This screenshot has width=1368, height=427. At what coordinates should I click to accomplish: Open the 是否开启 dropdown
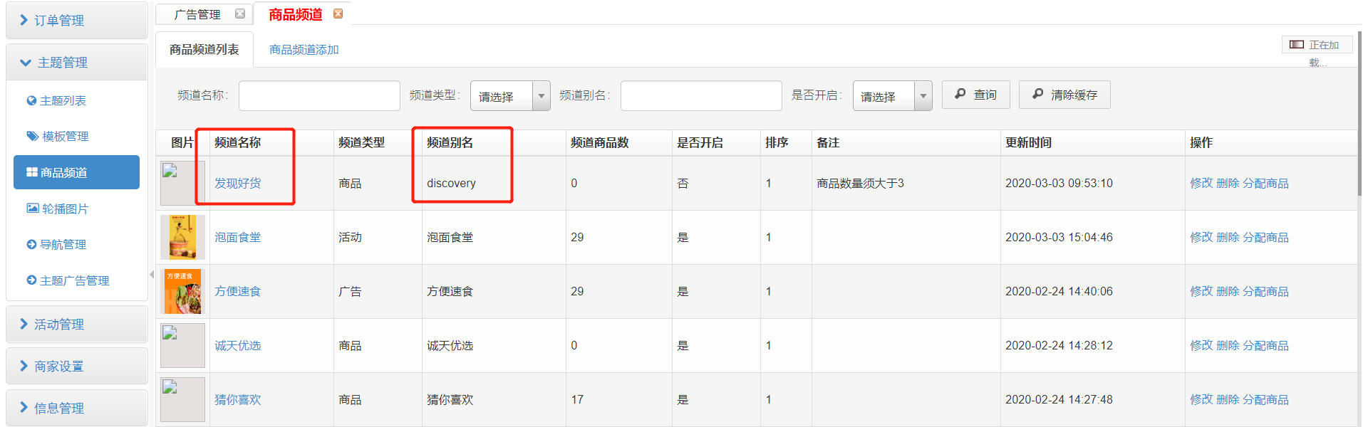pos(892,96)
